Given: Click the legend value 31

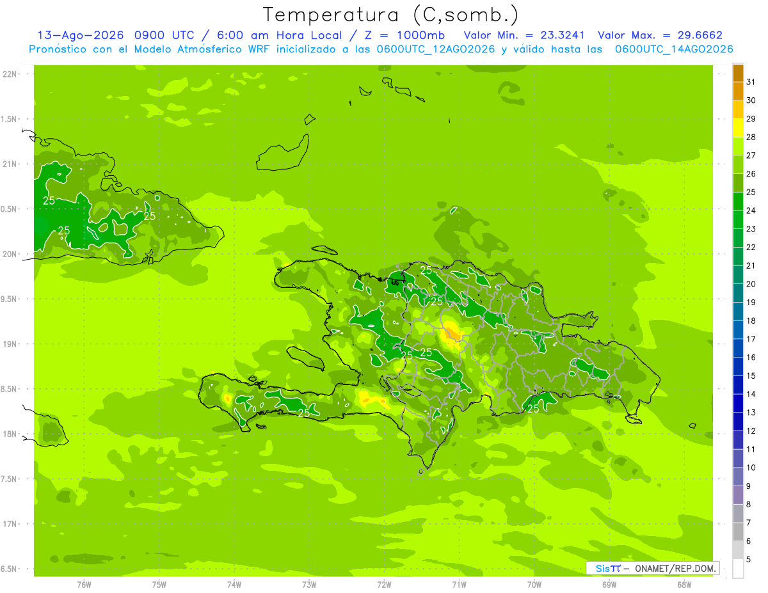Looking at the screenshot, I should pos(751,82).
